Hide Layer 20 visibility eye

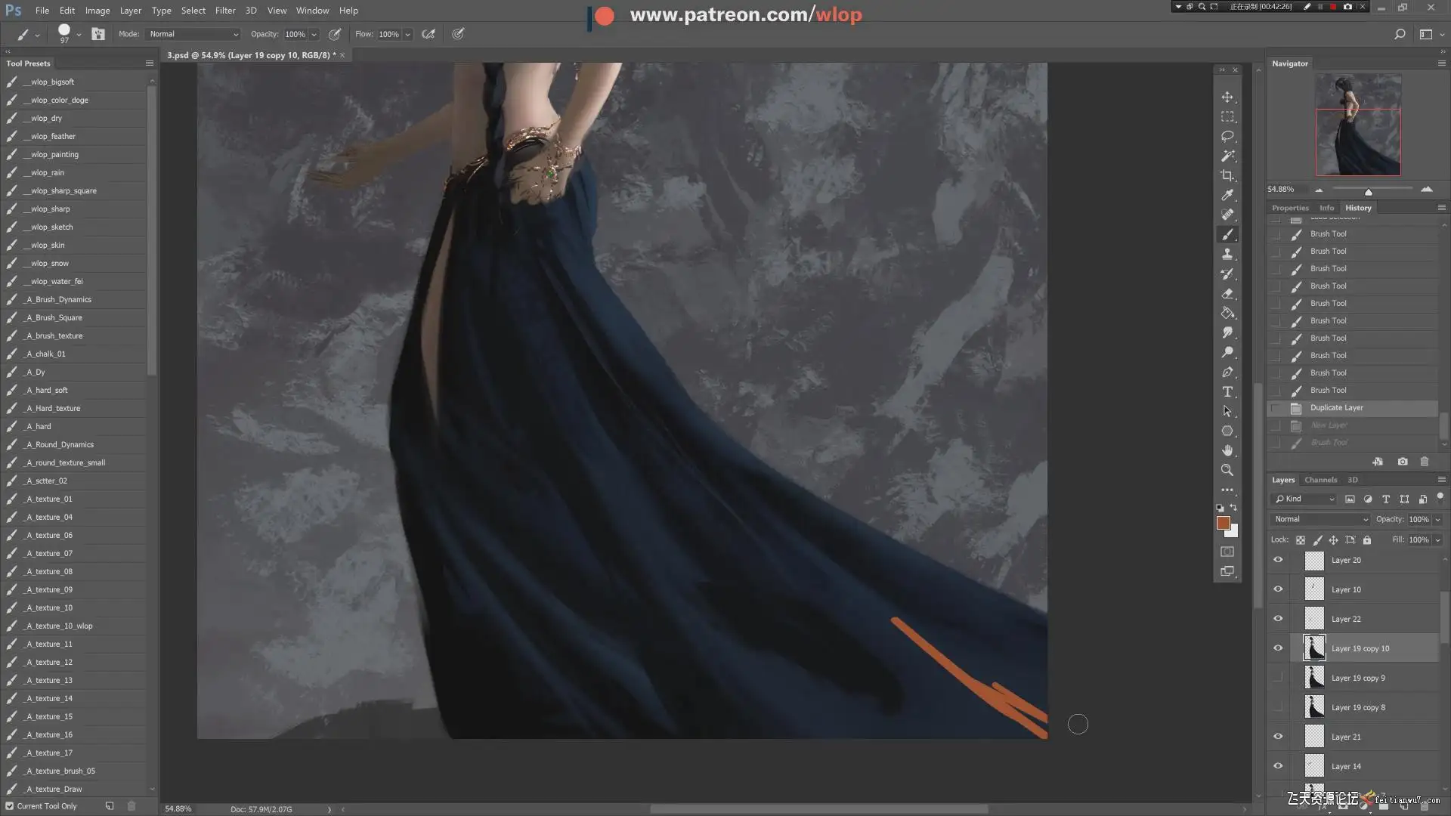(x=1278, y=560)
